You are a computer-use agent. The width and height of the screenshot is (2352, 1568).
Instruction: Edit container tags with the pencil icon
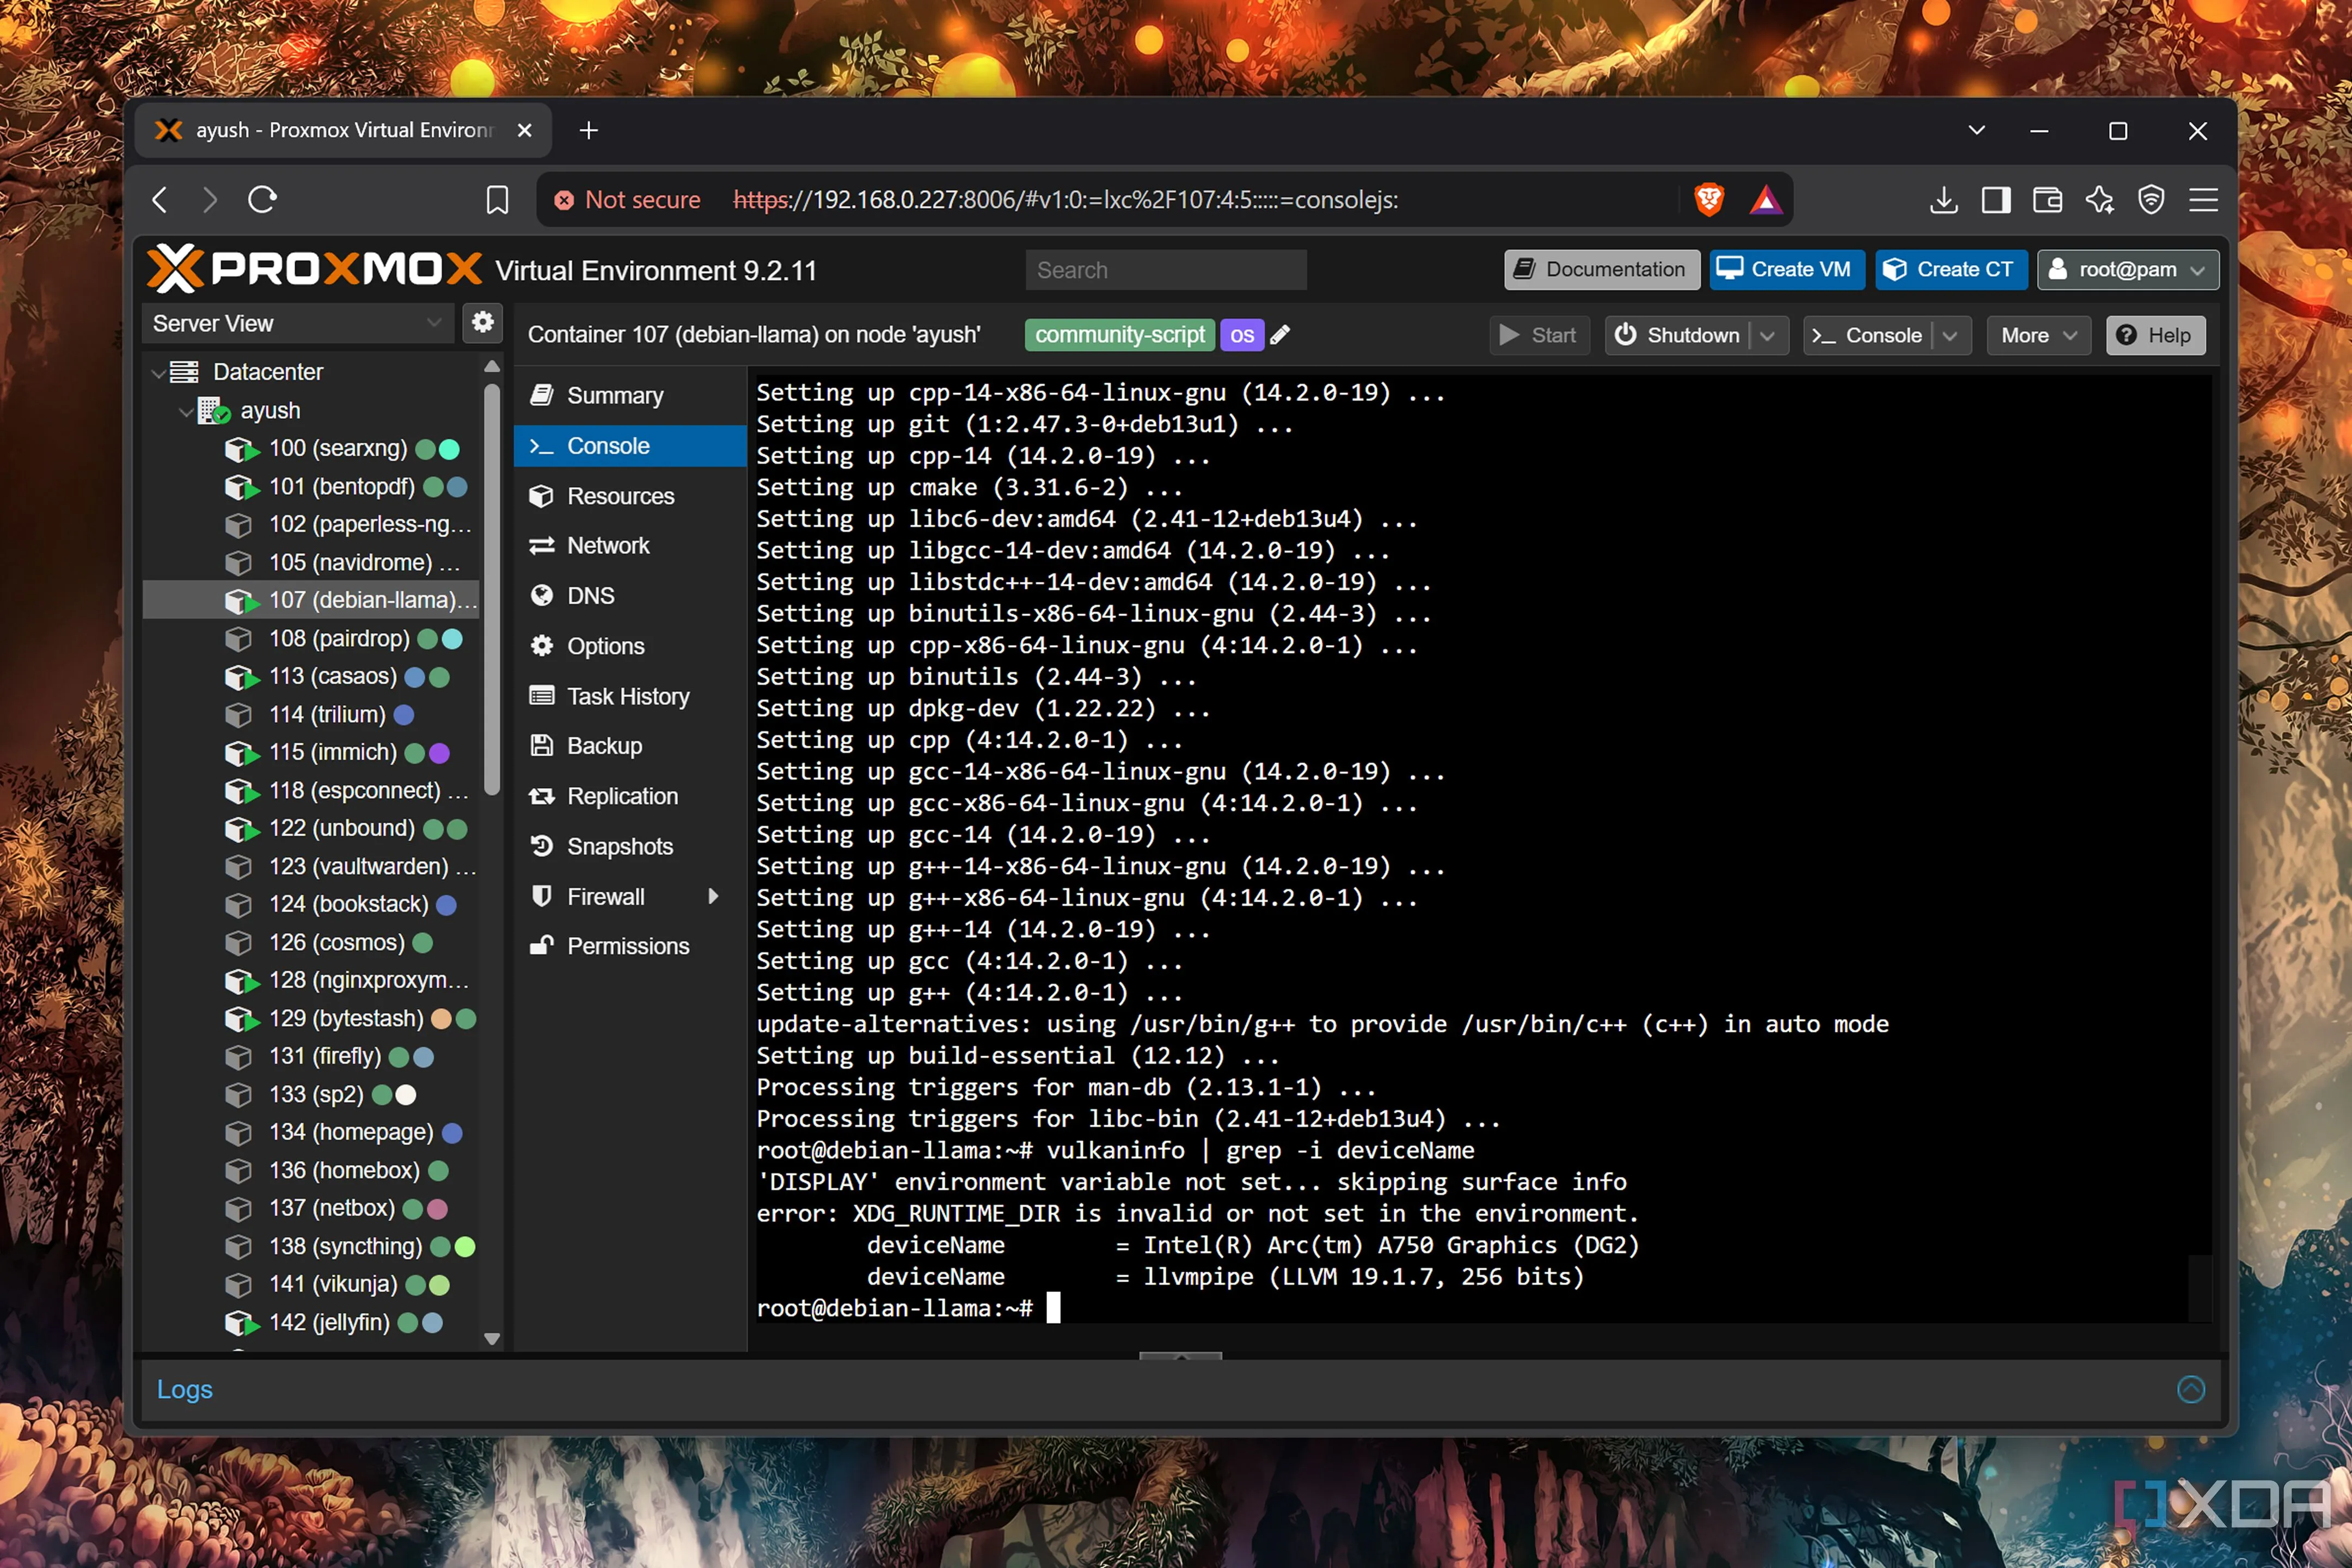coord(1280,335)
